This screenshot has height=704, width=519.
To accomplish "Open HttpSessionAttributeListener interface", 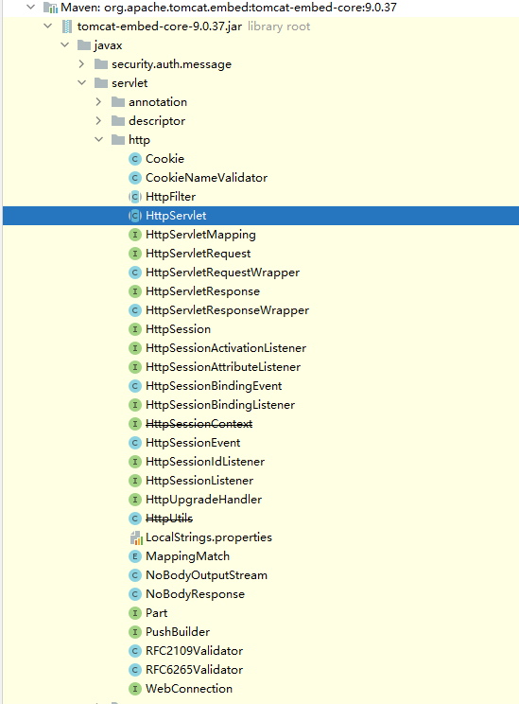I will (x=223, y=367).
